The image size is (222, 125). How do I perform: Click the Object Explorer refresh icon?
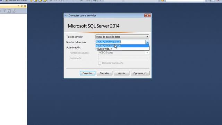[9, 11]
